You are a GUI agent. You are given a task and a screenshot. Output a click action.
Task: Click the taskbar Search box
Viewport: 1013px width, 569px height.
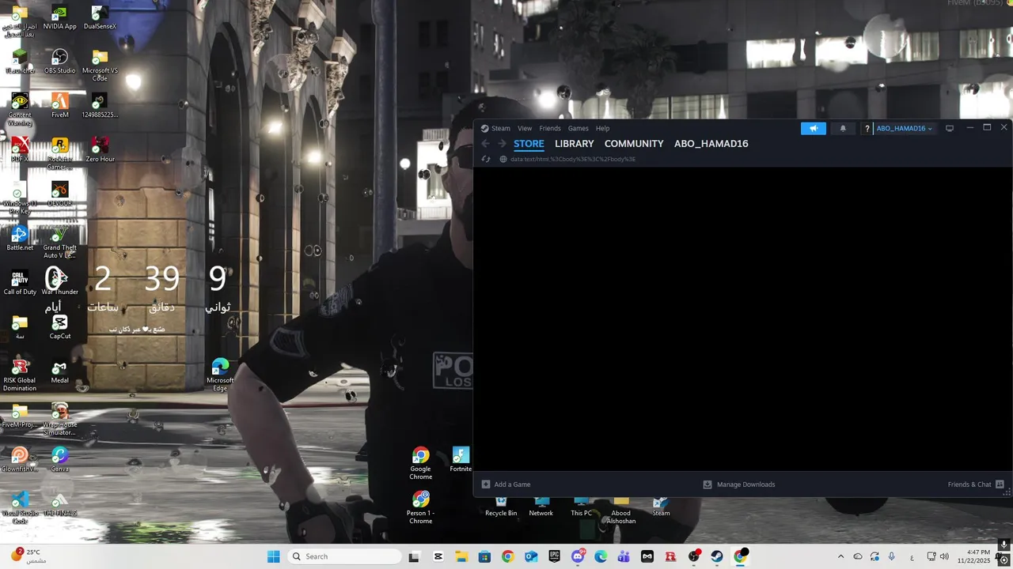(345, 556)
